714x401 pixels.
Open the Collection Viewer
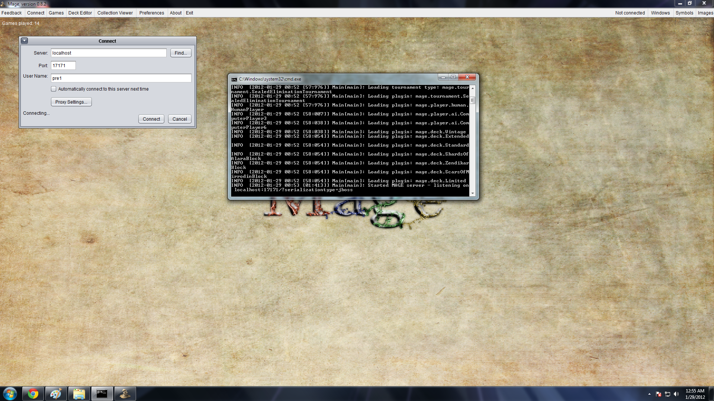pos(115,13)
